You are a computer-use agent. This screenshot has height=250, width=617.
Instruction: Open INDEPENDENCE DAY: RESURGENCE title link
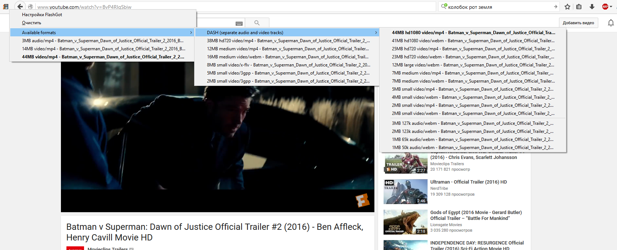tap(477, 246)
